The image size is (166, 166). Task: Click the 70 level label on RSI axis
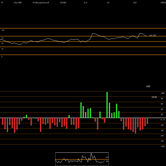point(2,38)
